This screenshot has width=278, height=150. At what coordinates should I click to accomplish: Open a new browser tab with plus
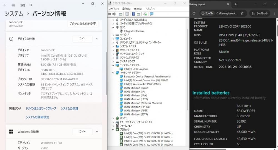click(236, 4)
